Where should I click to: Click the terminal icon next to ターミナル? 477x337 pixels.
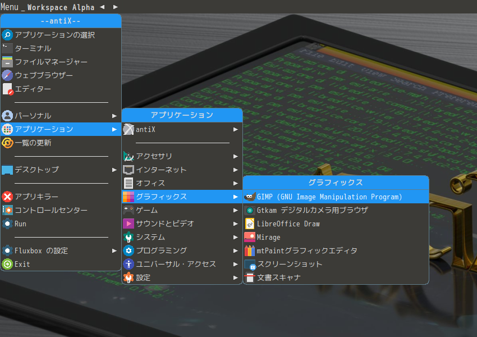7,48
